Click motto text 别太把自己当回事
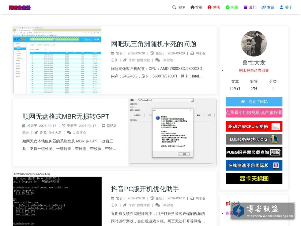The image size is (301, 226). click(254, 71)
